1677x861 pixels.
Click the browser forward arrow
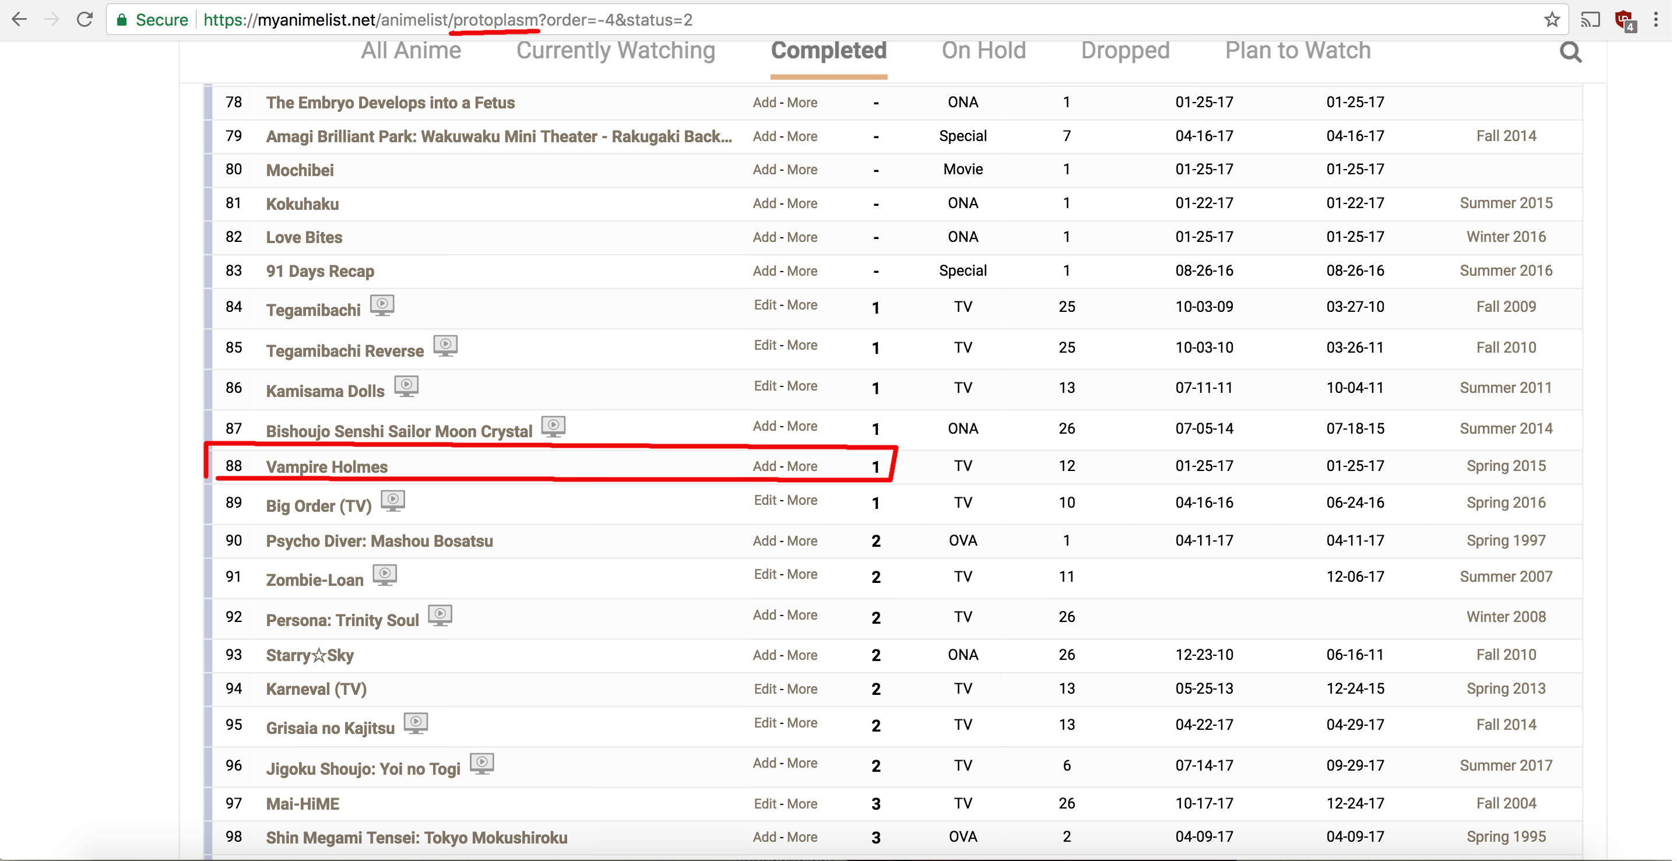(x=51, y=20)
